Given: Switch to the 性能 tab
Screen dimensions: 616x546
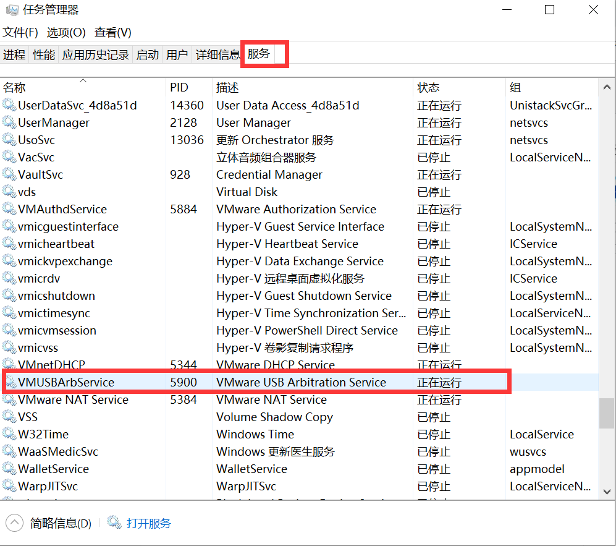Looking at the screenshot, I should 44,54.
